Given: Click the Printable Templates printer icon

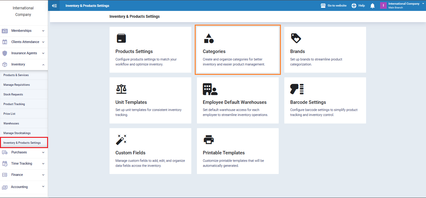Looking at the screenshot, I should (x=208, y=140).
